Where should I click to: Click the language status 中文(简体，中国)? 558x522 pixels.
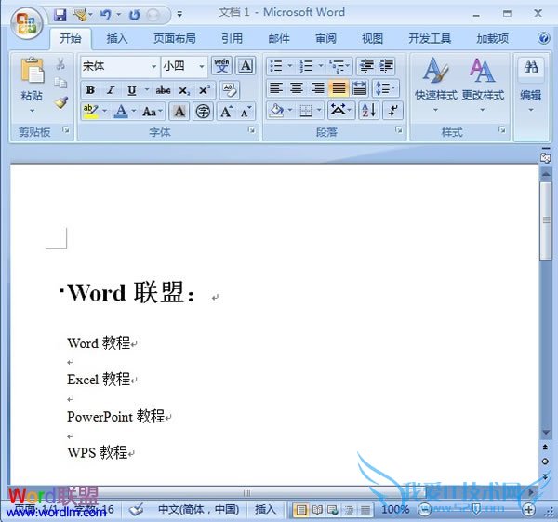[x=199, y=510]
